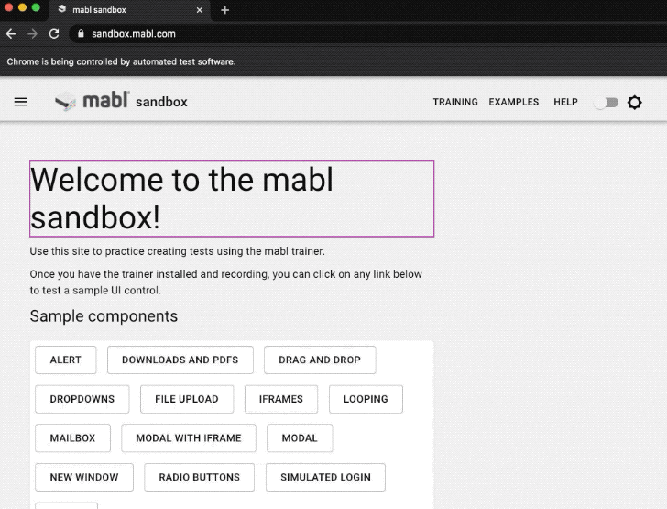Go back in browser history
The image size is (667, 509).
pos(11,34)
